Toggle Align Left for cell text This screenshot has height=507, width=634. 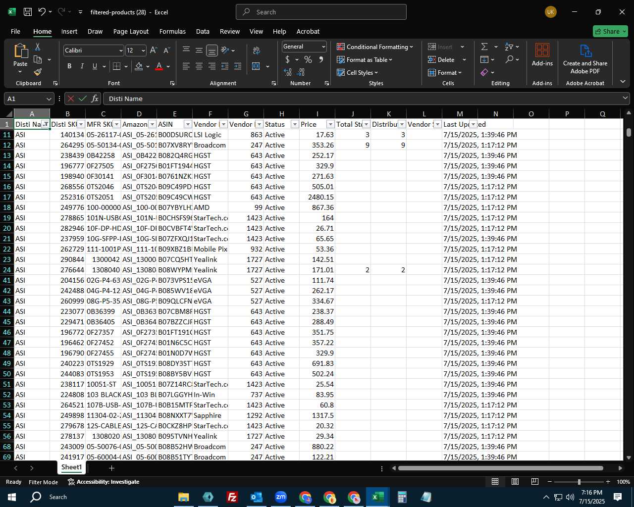tap(186, 66)
